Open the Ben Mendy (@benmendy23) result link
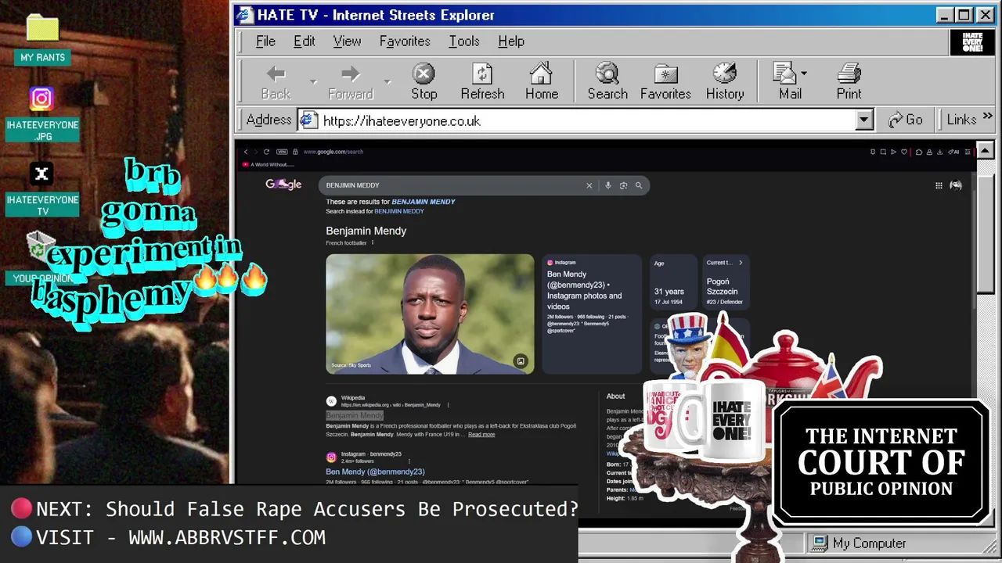This screenshot has height=563, width=1002. click(x=375, y=472)
